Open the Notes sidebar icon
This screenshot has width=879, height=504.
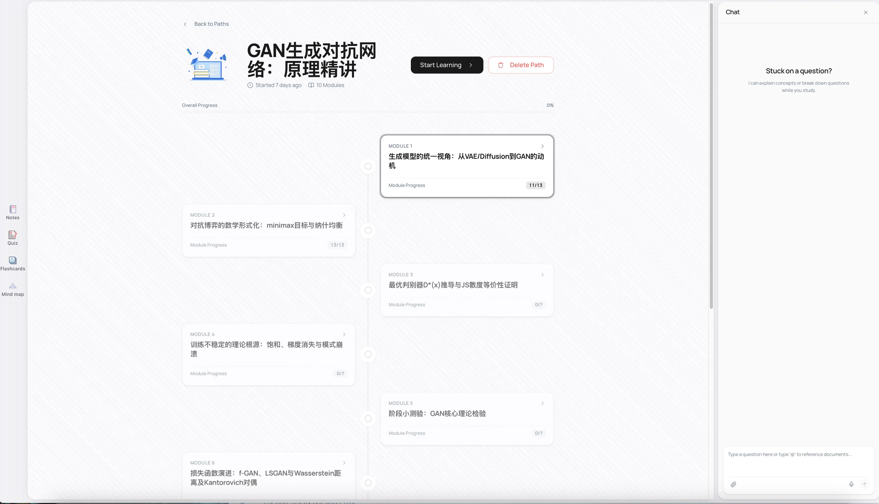coord(12,209)
